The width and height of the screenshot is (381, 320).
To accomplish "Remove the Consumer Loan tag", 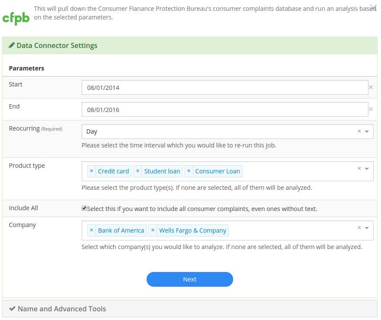I will (189, 171).
